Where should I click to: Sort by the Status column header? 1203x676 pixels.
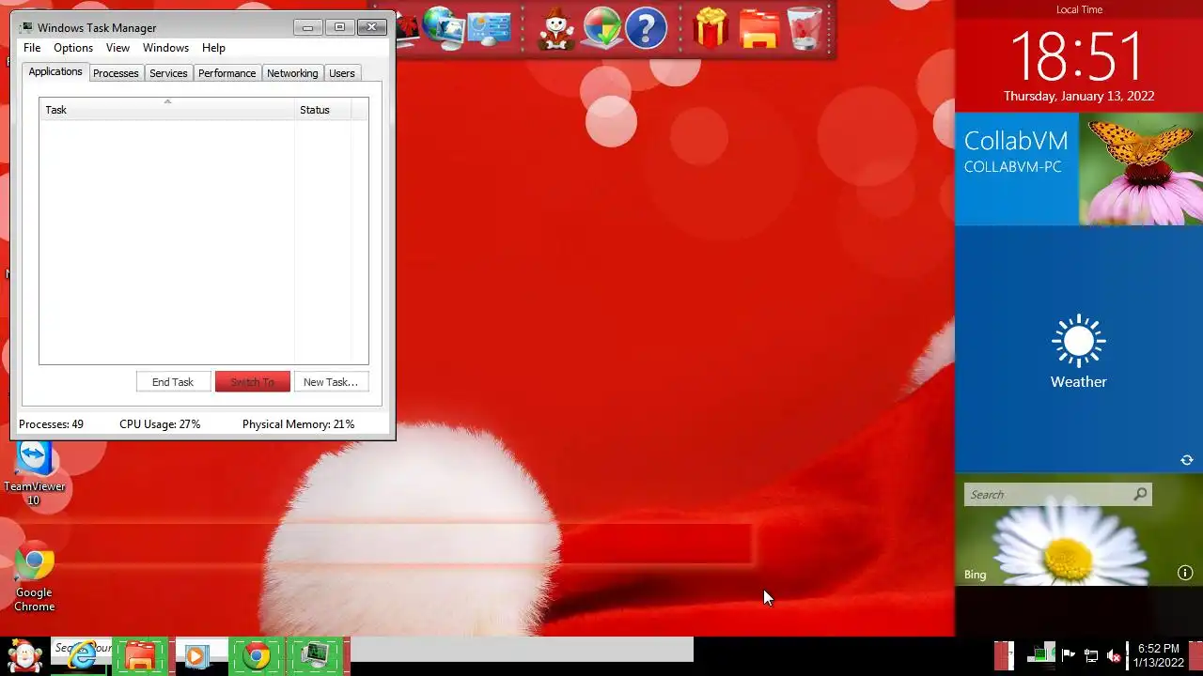322,110
